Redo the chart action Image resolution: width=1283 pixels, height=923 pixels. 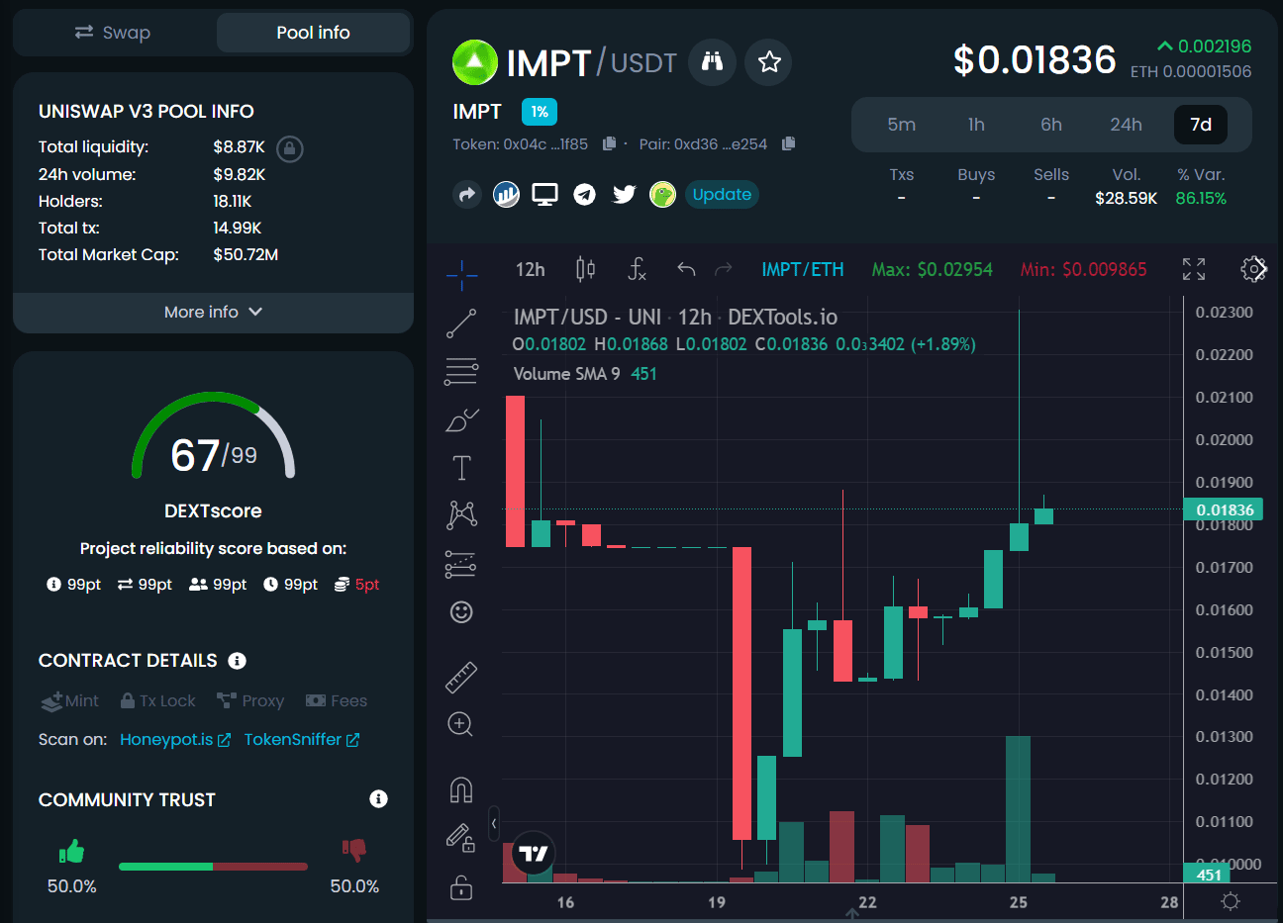[x=724, y=269]
